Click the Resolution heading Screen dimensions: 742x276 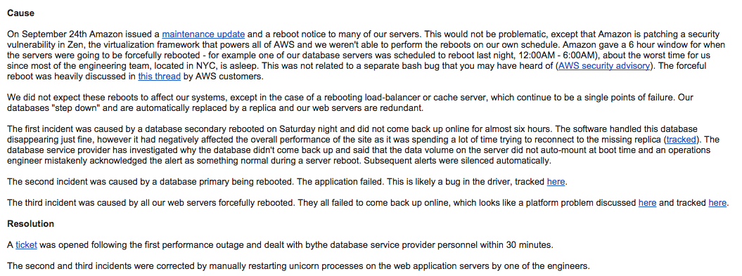31,223
